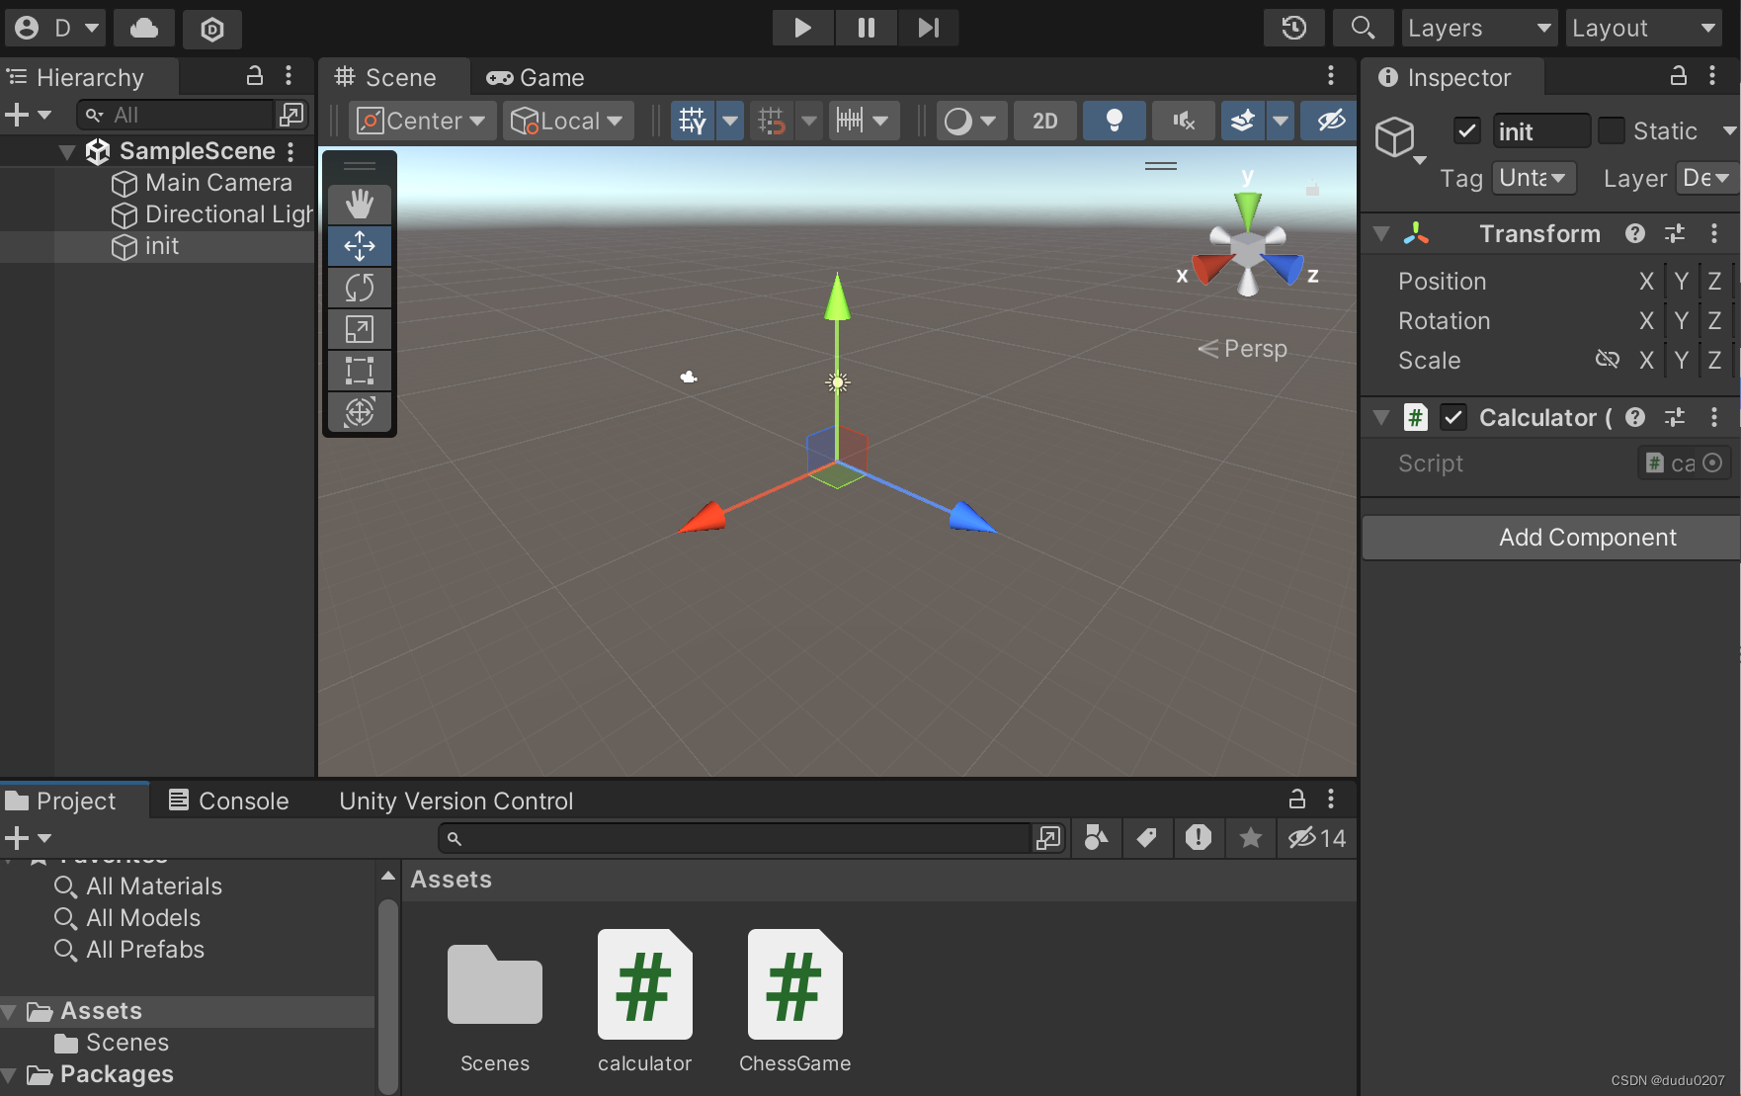
Task: Collapse the Transform component
Action: click(1380, 233)
